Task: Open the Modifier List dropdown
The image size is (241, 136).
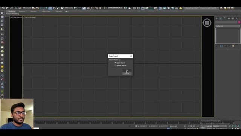Action: pyautogui.click(x=227, y=26)
